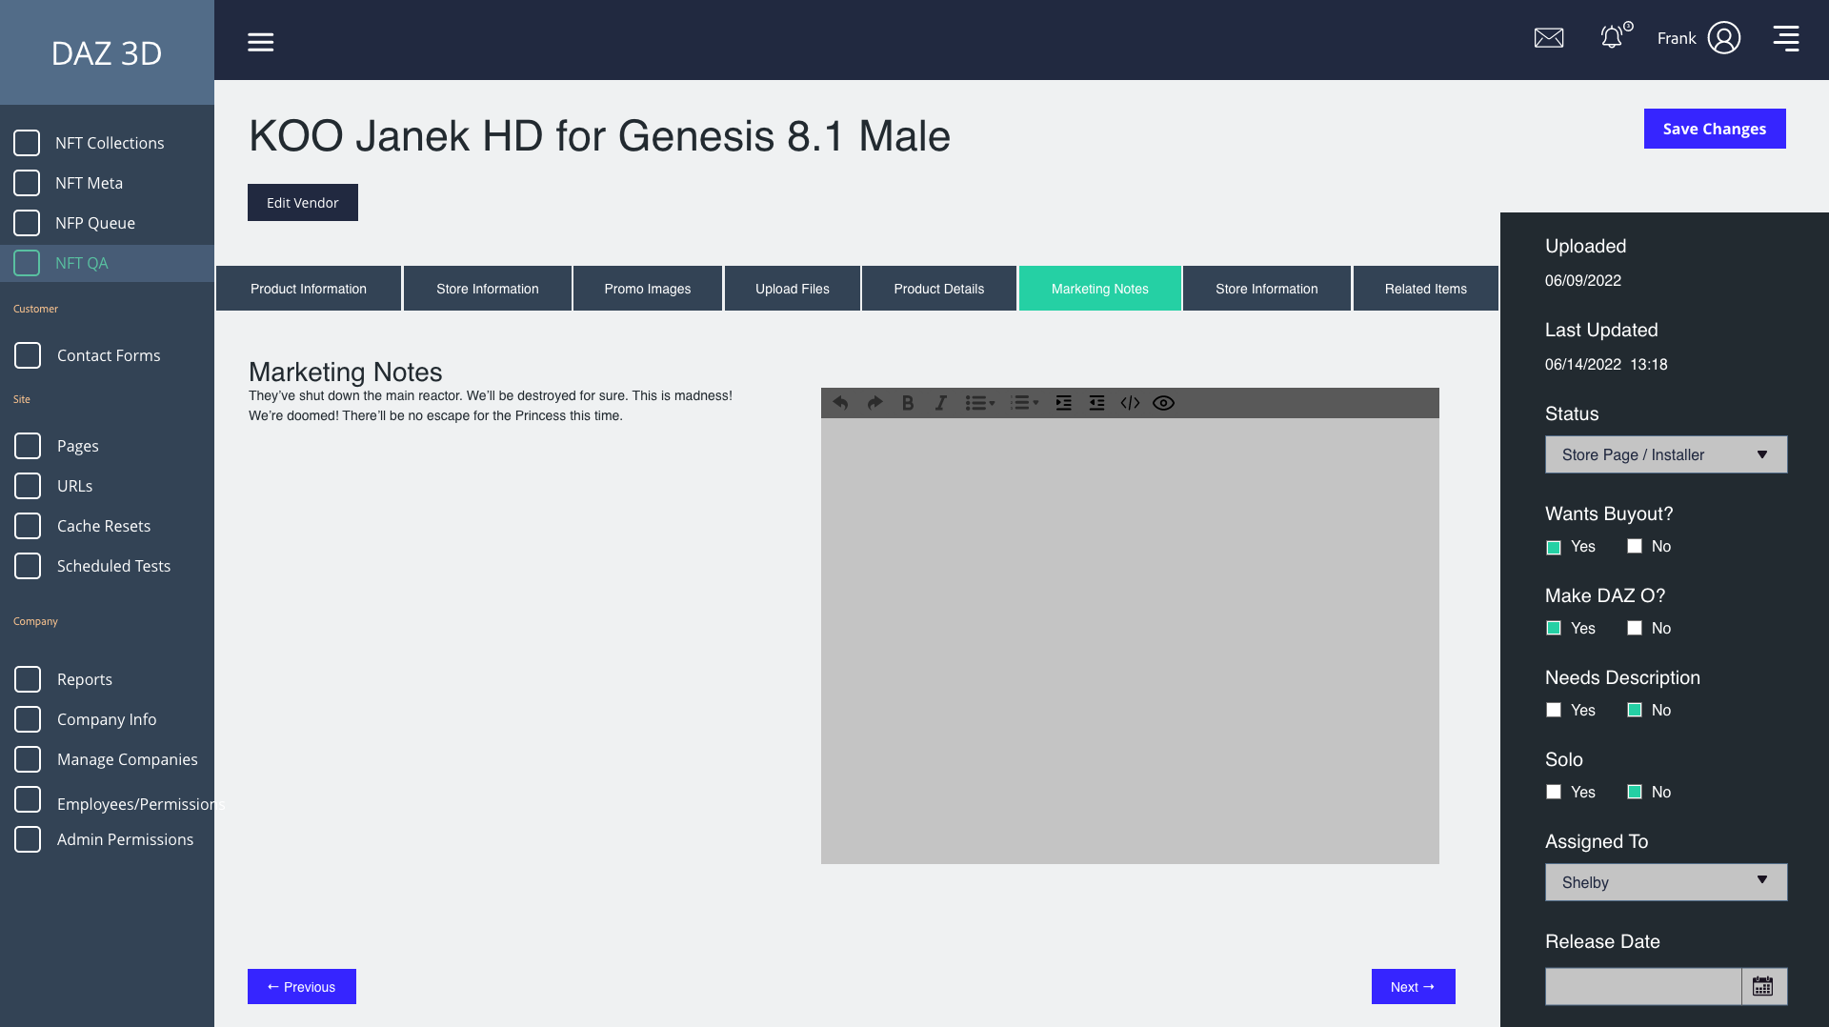Click the Edit Vendor button
1829x1027 pixels.
pos(303,203)
